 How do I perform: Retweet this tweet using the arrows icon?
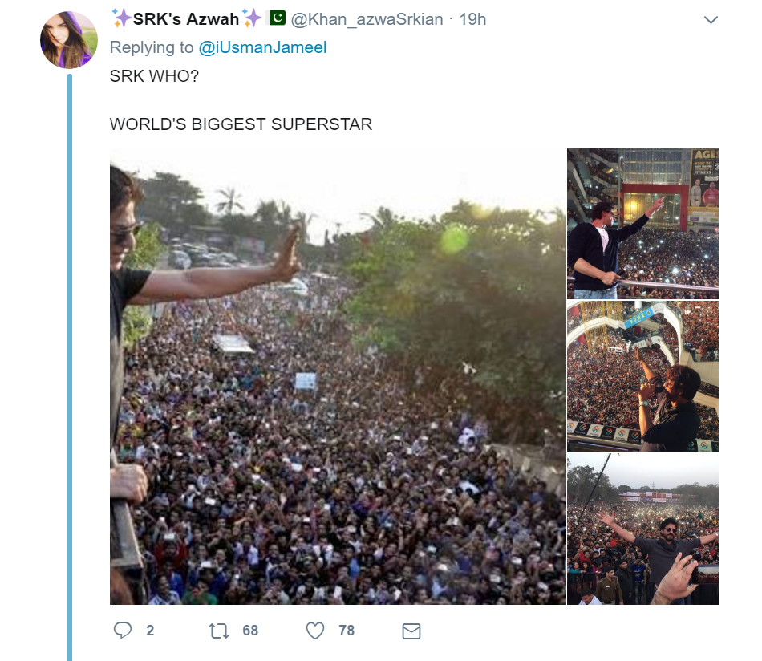[218, 631]
